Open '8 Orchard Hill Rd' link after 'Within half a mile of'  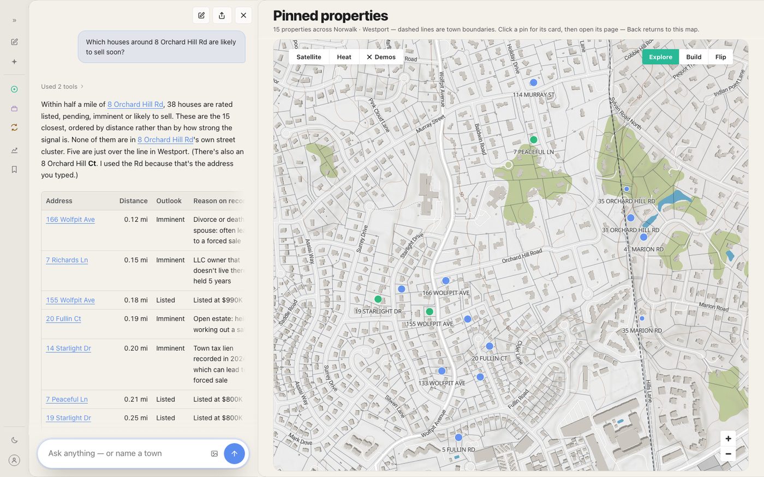(x=135, y=104)
